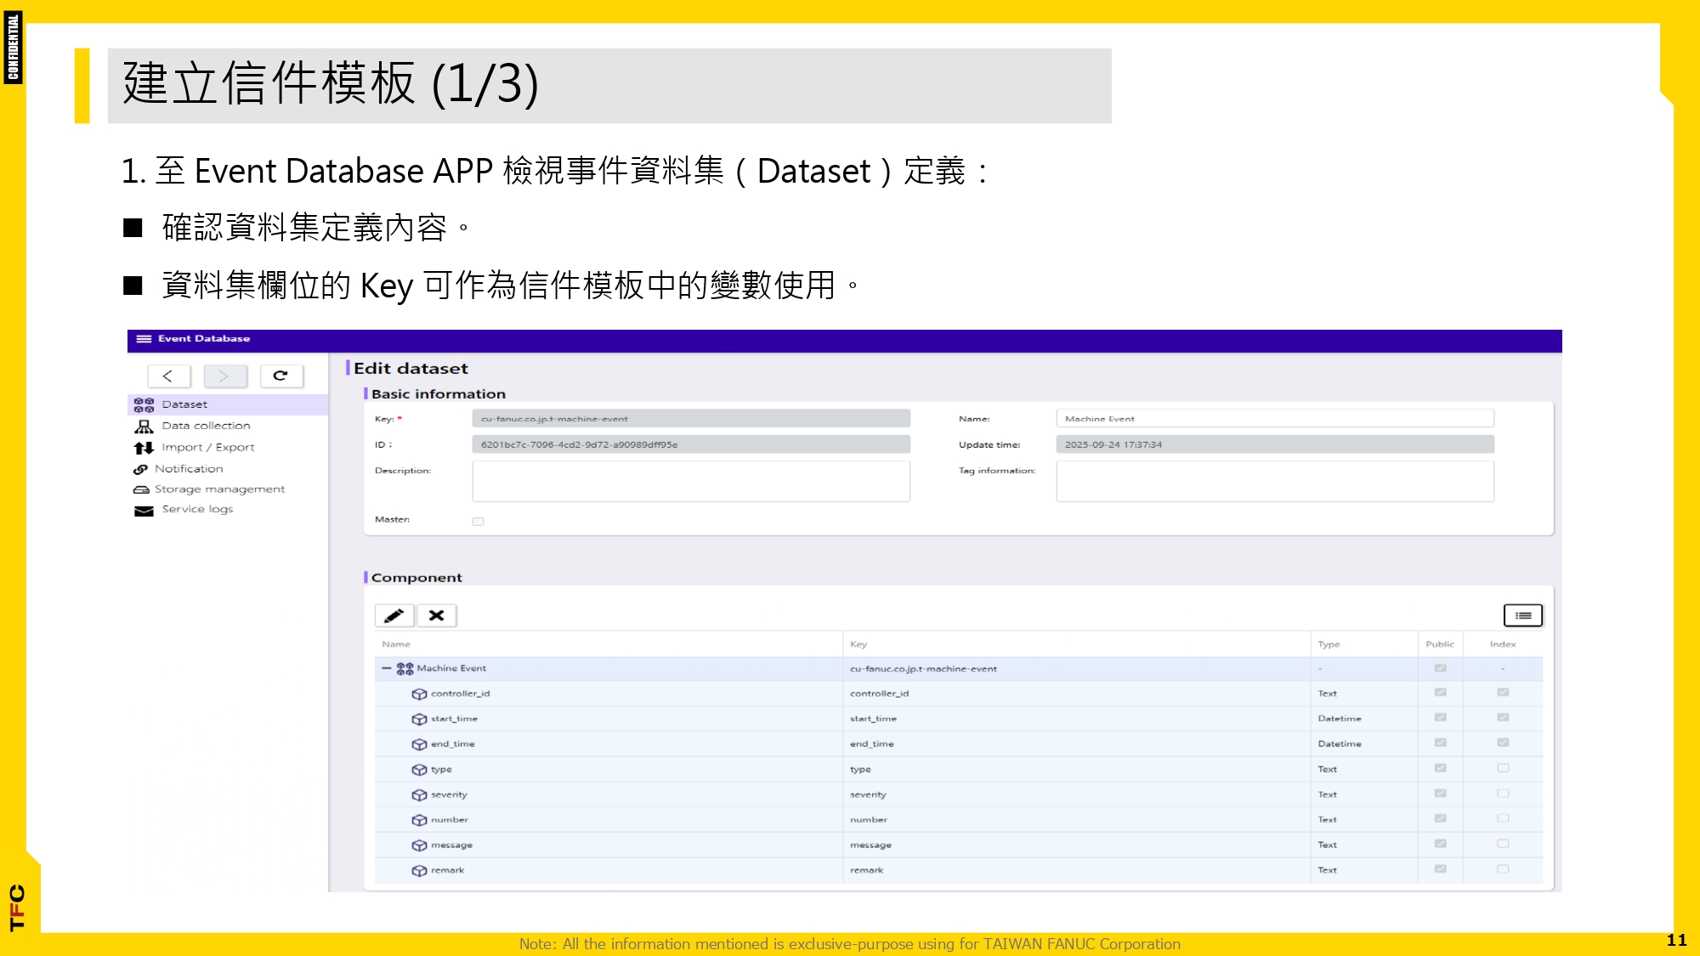Collapse the Machine Event component tree

(388, 668)
